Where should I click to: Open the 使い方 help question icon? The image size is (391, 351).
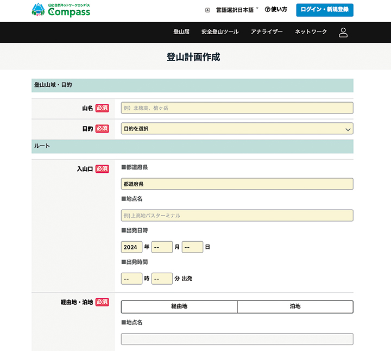(x=267, y=10)
